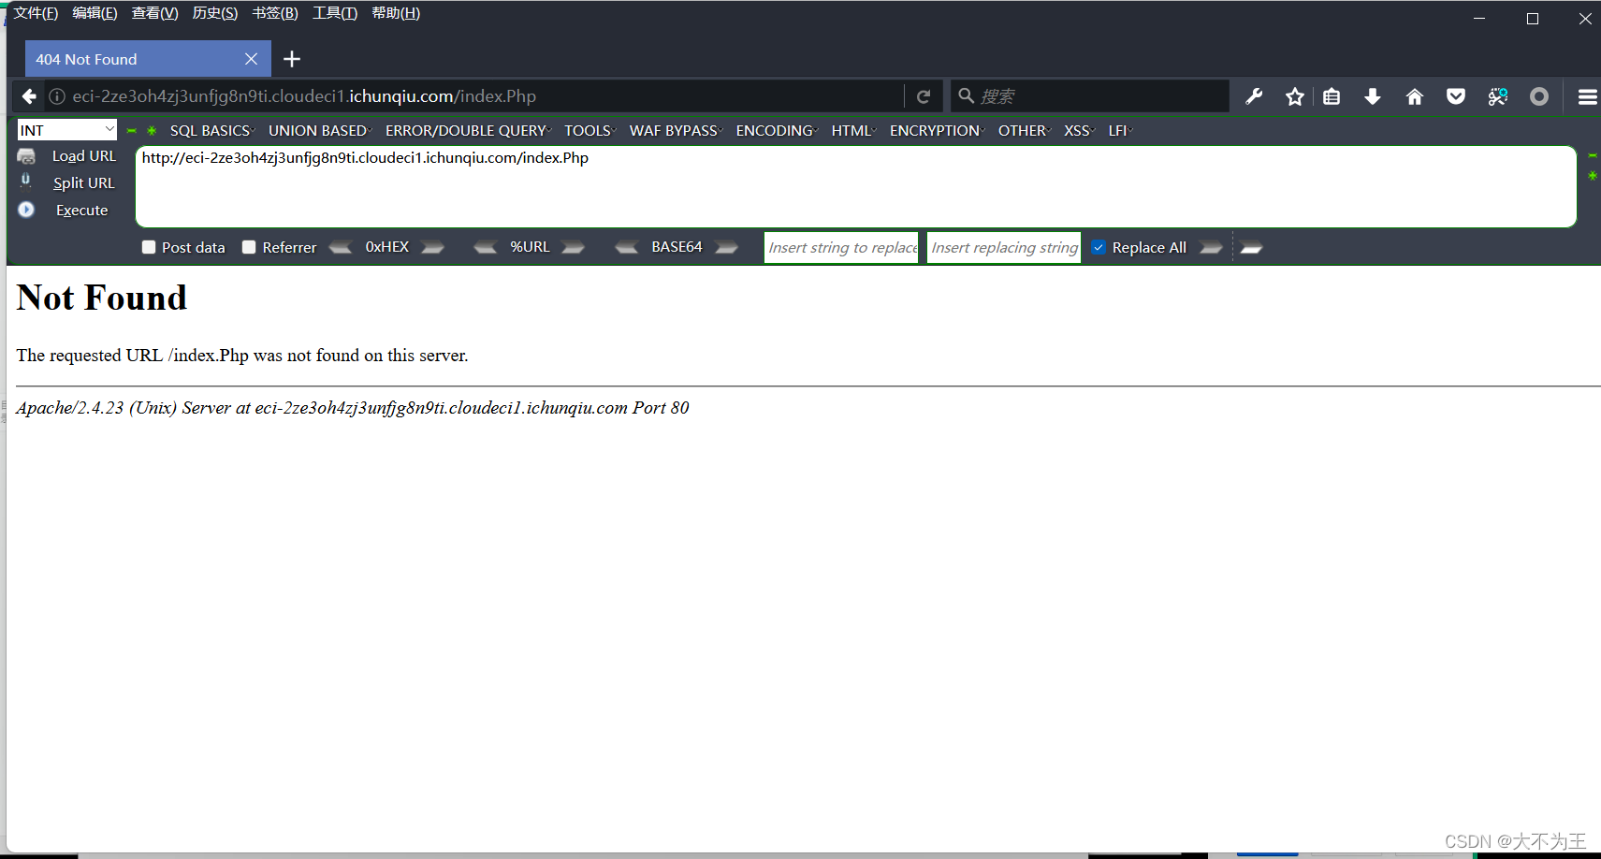Open the INT type dropdown
Screen dimensions: 1601x859
(66, 130)
